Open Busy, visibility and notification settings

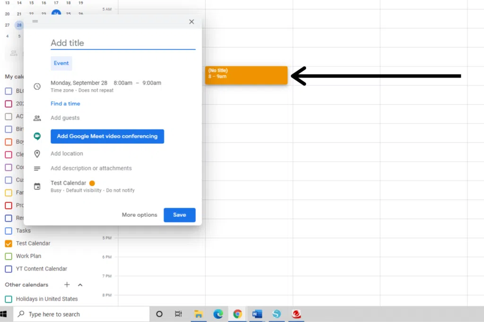coord(93,190)
